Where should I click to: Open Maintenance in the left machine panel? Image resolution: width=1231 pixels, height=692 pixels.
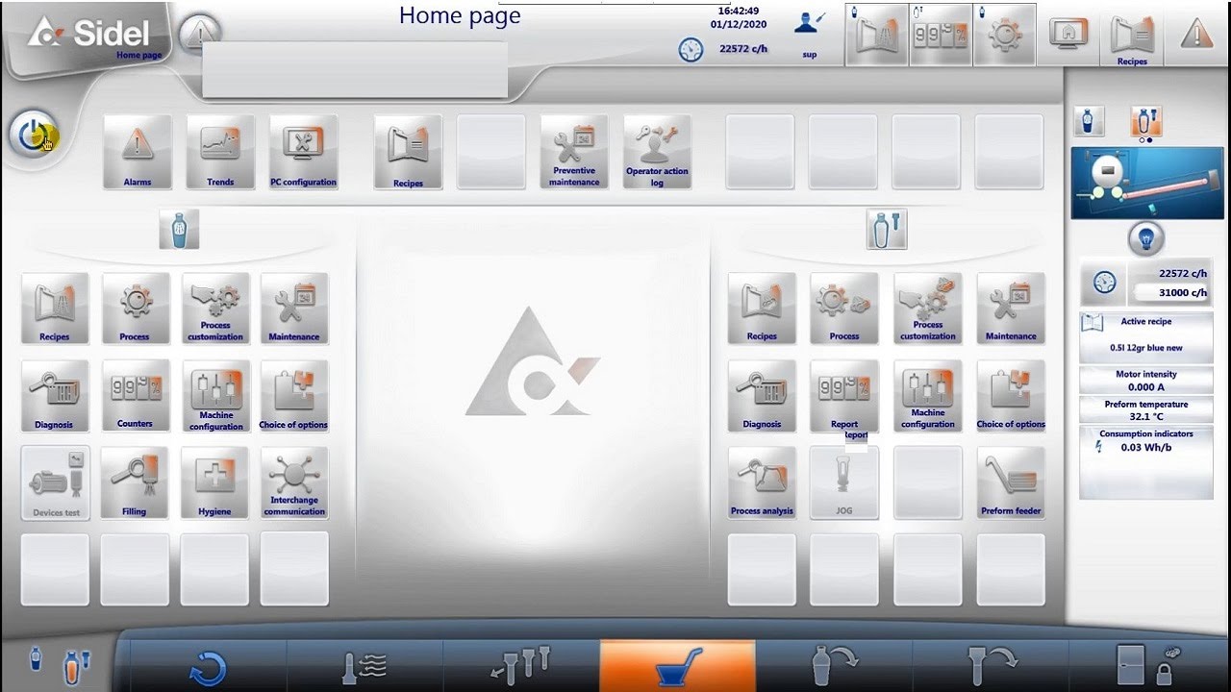pyautogui.click(x=294, y=309)
